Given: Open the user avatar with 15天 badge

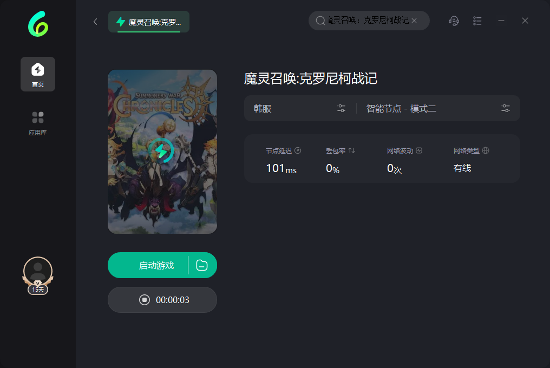Looking at the screenshot, I should pos(38,275).
